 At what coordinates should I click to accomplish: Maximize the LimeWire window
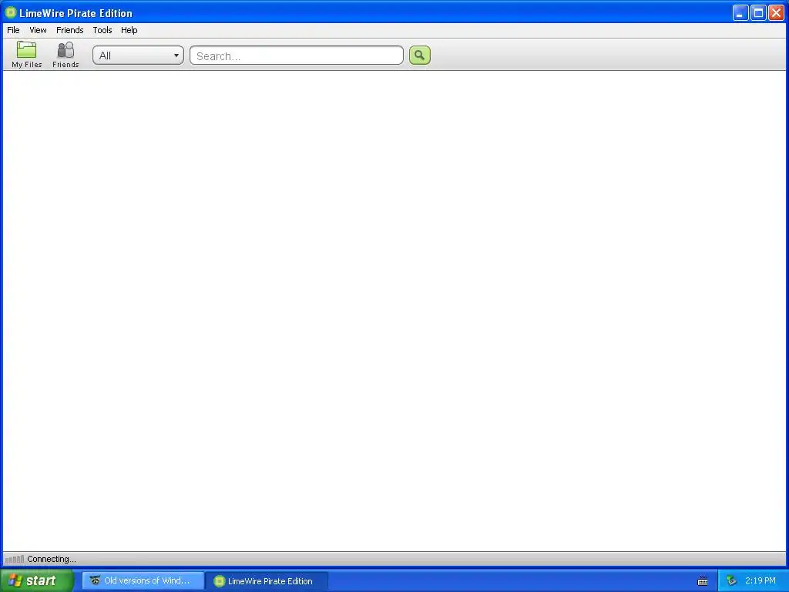[758, 13]
